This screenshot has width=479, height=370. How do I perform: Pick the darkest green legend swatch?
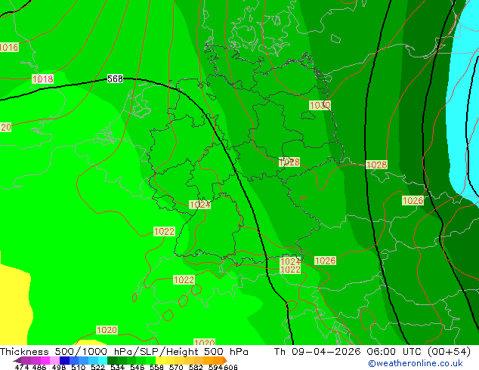coord(112,360)
